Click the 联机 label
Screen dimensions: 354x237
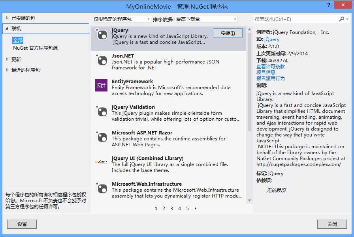tap(16, 29)
